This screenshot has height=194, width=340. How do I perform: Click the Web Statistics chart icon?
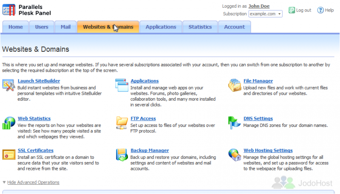tap(8, 123)
